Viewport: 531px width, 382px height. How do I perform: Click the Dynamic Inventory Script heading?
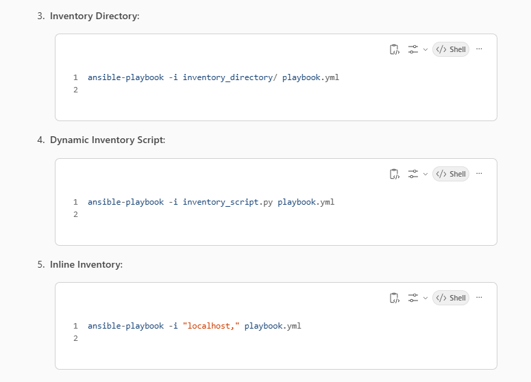(x=108, y=140)
